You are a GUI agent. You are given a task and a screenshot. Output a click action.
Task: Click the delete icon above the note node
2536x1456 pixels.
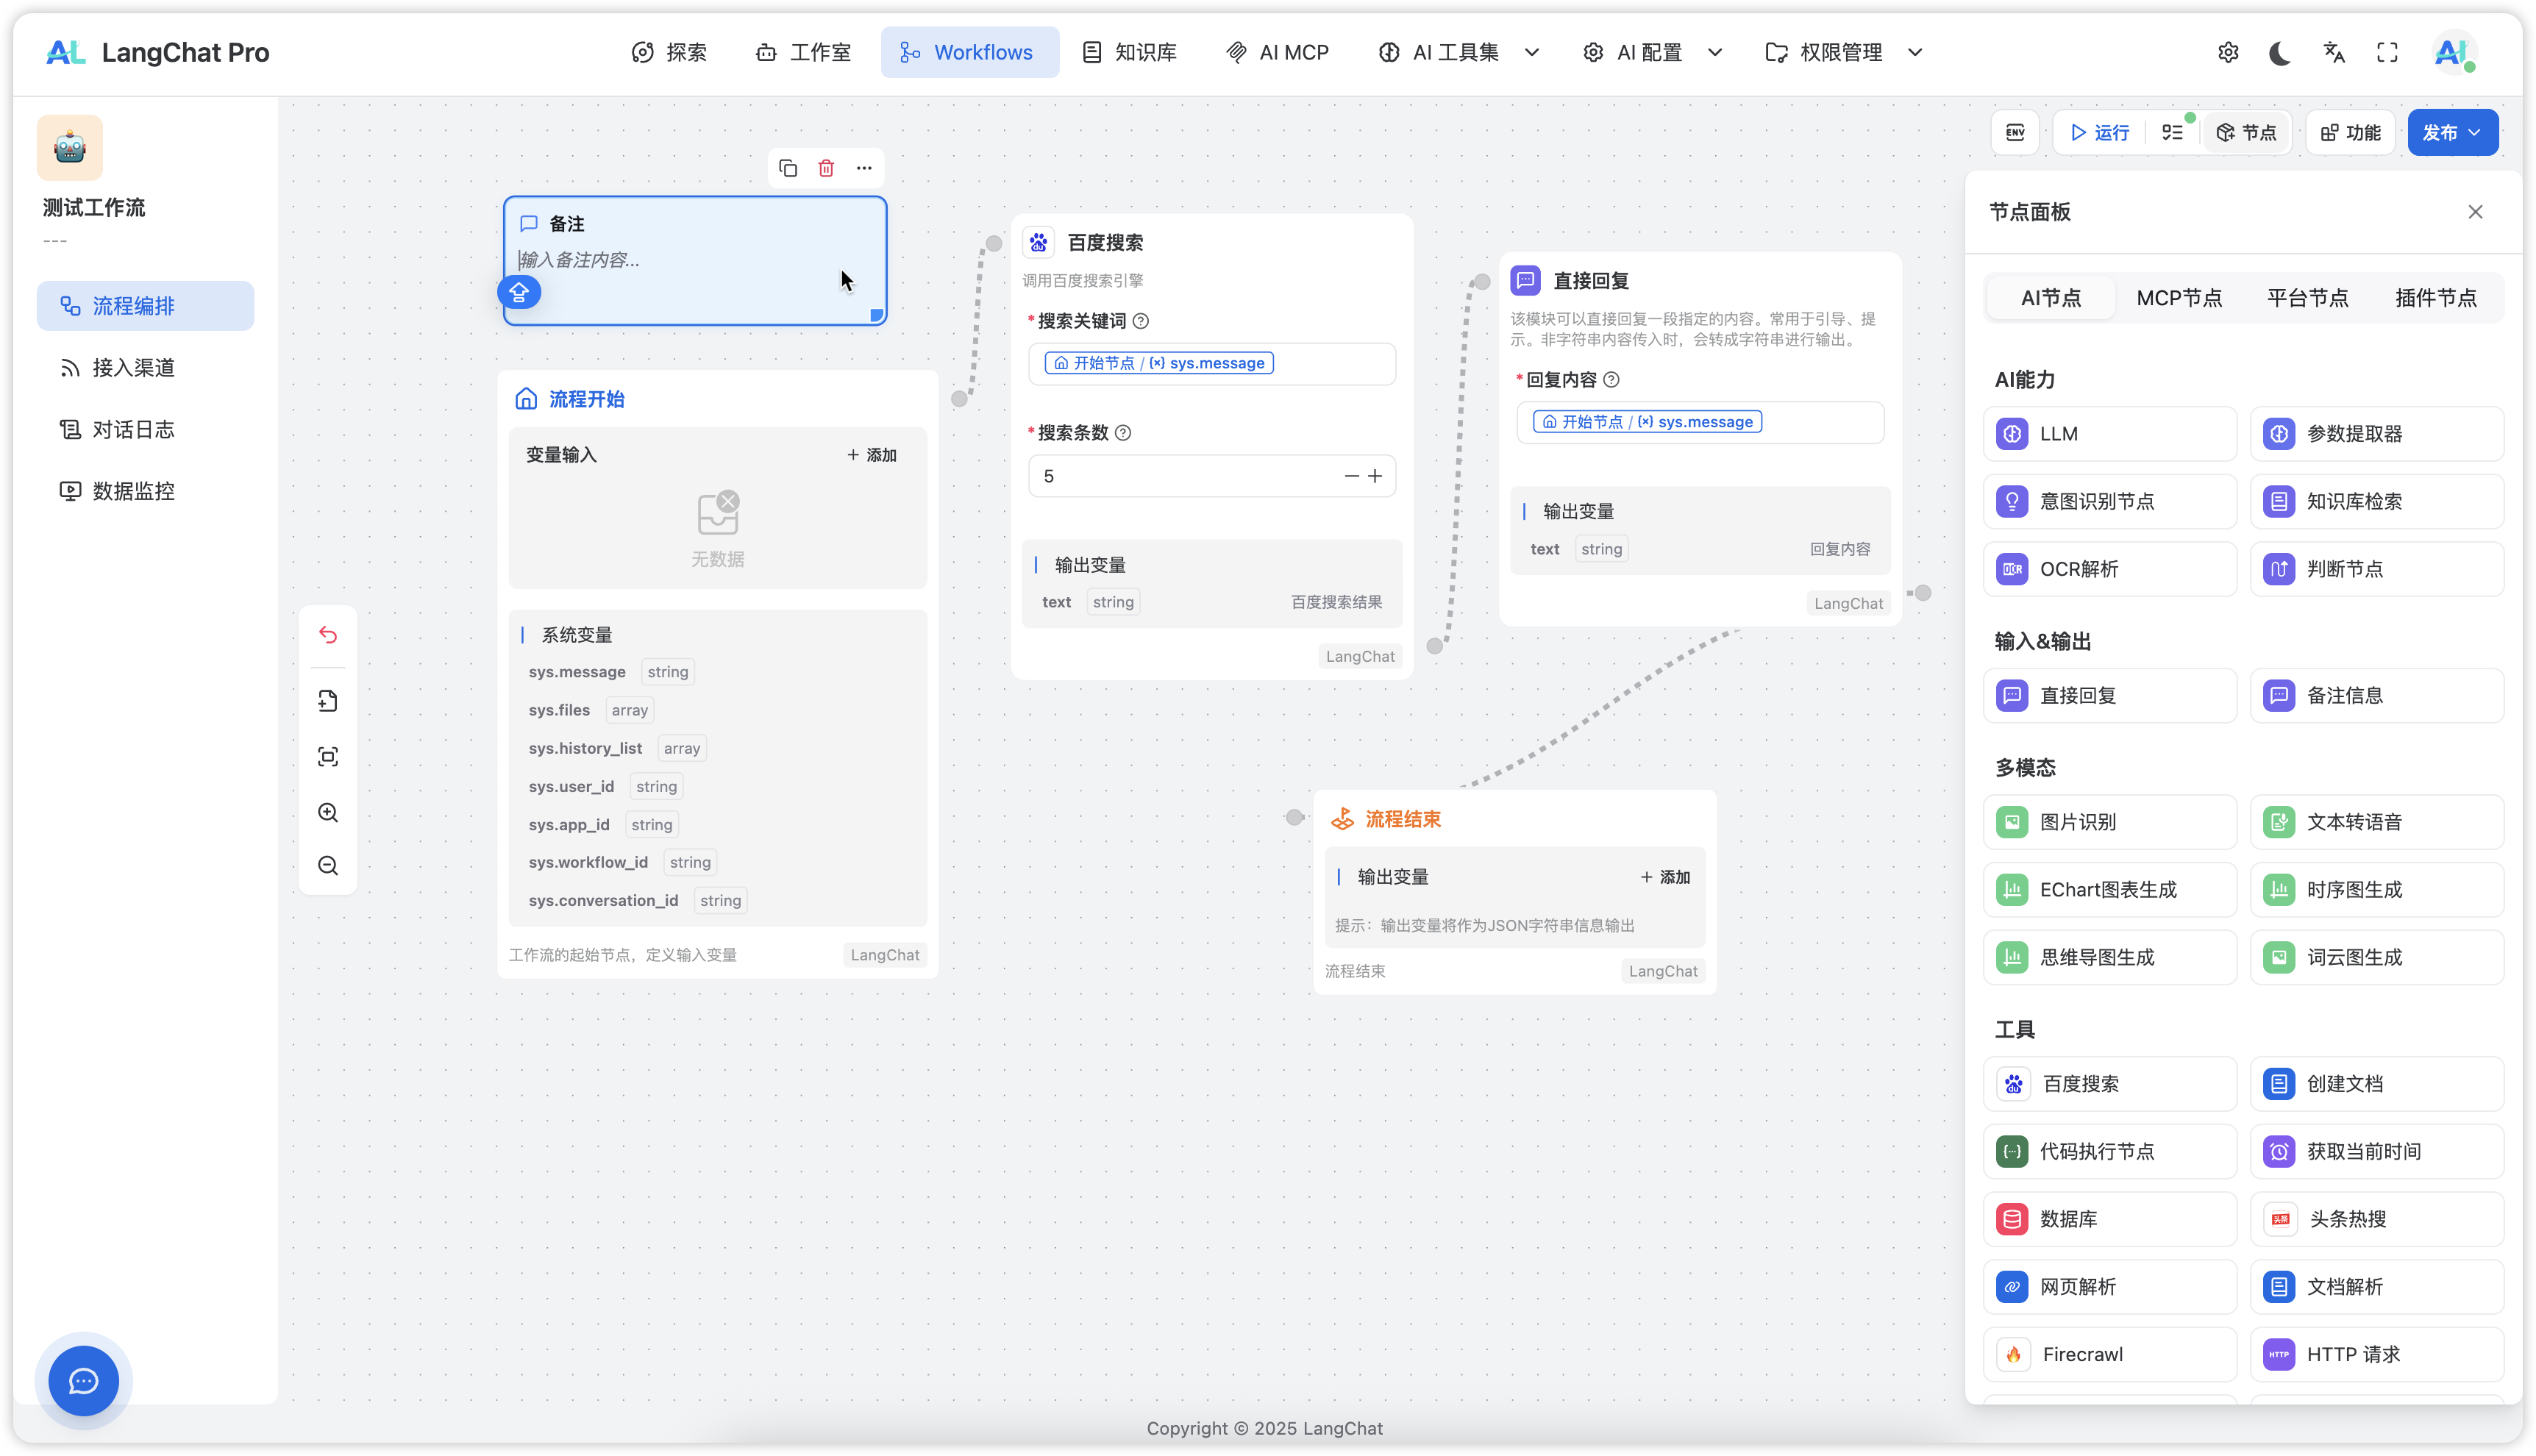point(826,168)
